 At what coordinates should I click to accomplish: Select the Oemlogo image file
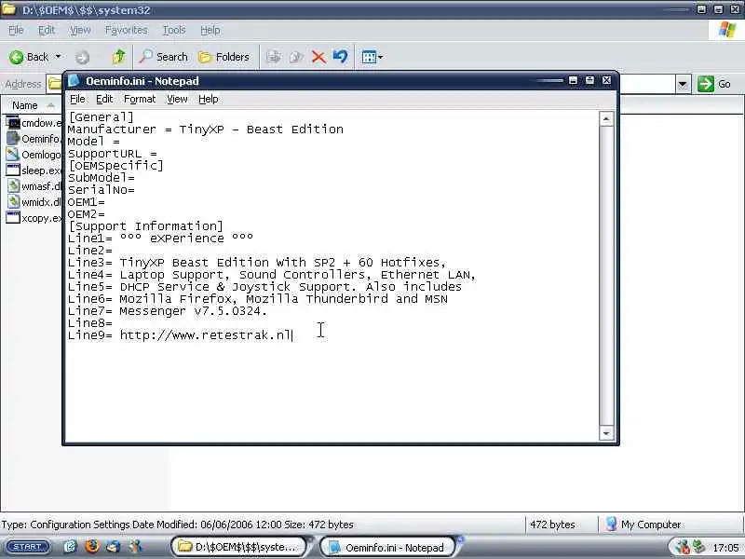tap(34, 155)
